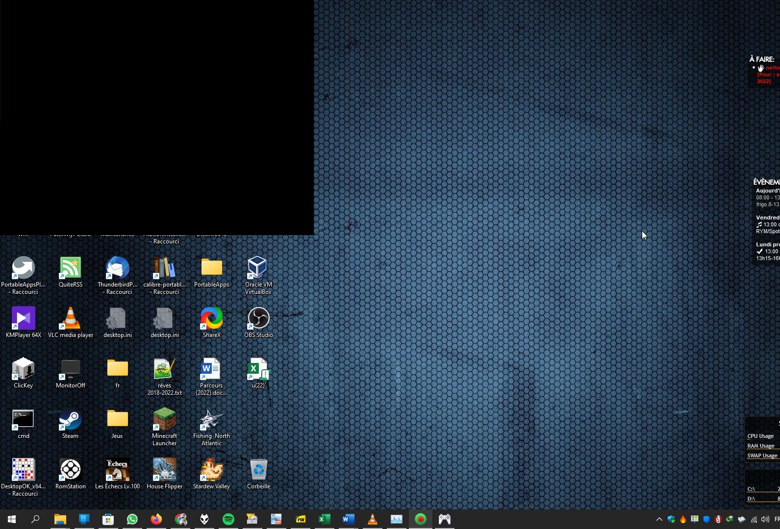Click the QuiteRSS desktop icon
780x529 pixels.
tap(70, 268)
